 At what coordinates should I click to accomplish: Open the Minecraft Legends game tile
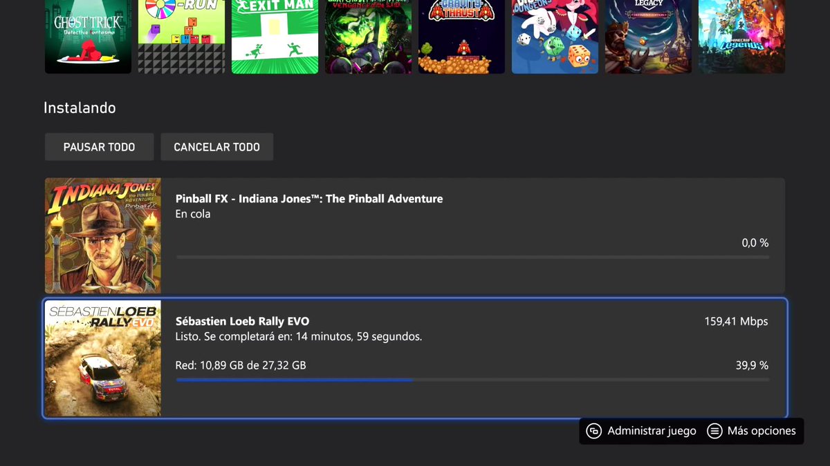(x=741, y=37)
